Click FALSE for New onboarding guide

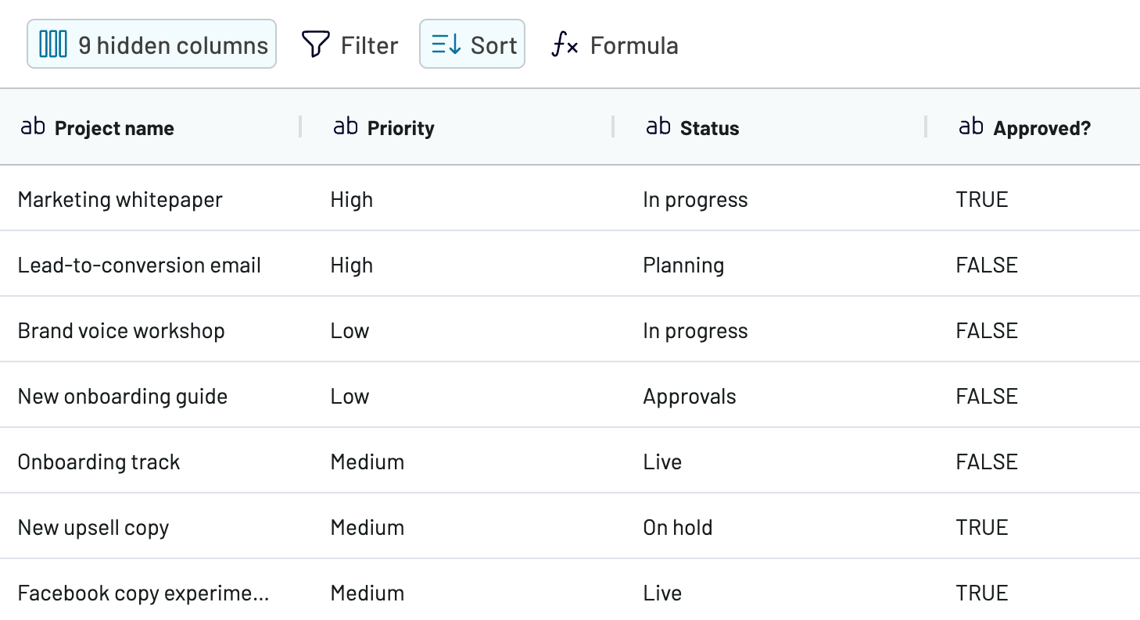(x=987, y=397)
